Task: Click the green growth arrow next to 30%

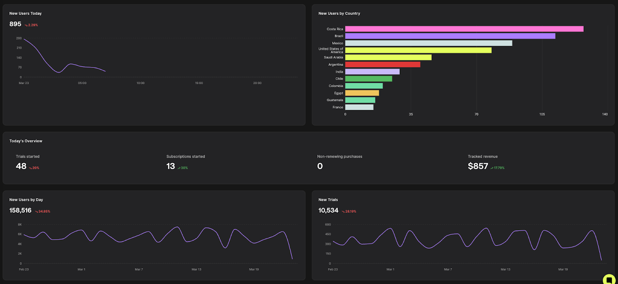Action: point(179,167)
